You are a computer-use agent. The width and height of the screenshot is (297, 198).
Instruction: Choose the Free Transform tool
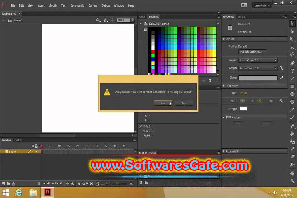click(292, 39)
